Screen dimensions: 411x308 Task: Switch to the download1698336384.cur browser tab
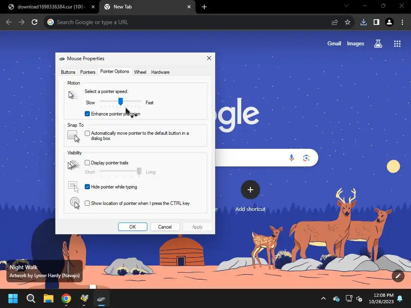pyautogui.click(x=50, y=7)
